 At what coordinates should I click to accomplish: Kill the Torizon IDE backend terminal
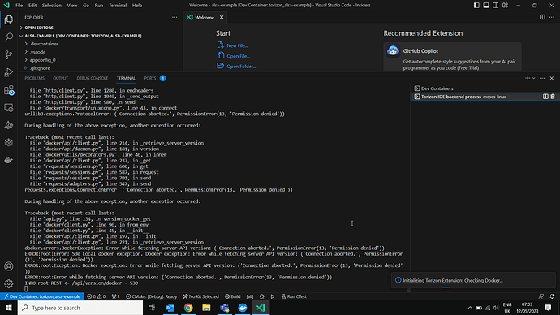(553, 97)
